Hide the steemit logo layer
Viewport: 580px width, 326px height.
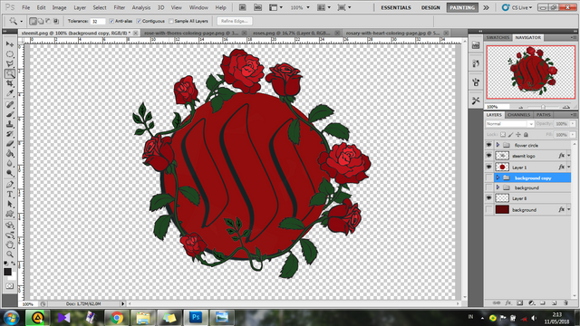pos(489,156)
